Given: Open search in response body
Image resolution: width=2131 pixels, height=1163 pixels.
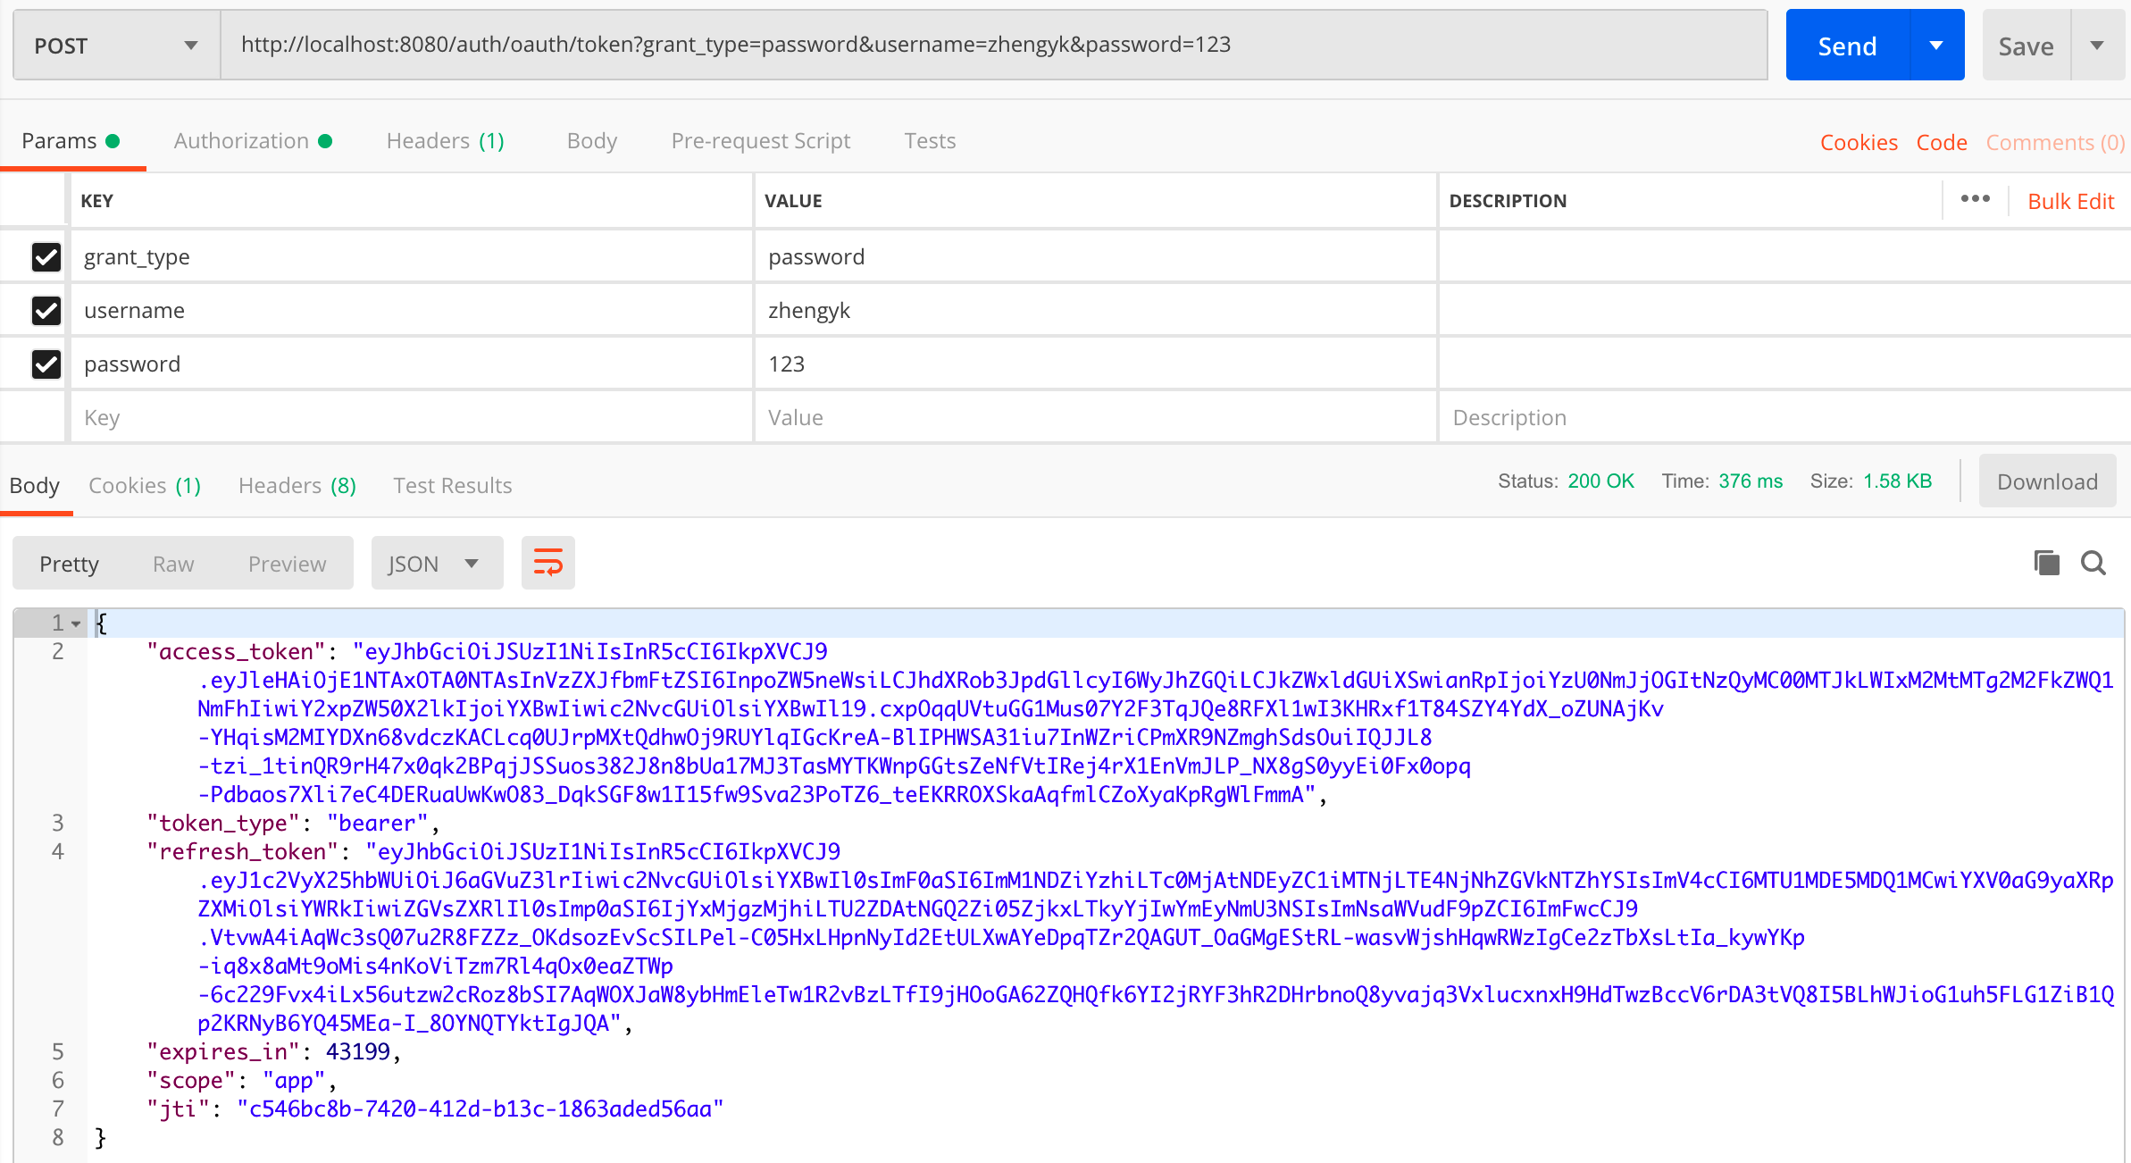Looking at the screenshot, I should coord(2093,564).
